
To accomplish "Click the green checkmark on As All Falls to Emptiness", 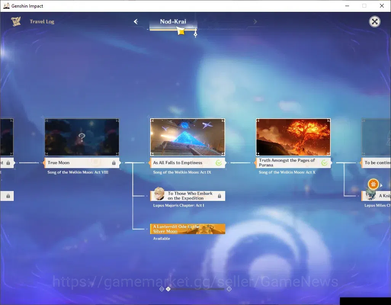I will coord(219,163).
